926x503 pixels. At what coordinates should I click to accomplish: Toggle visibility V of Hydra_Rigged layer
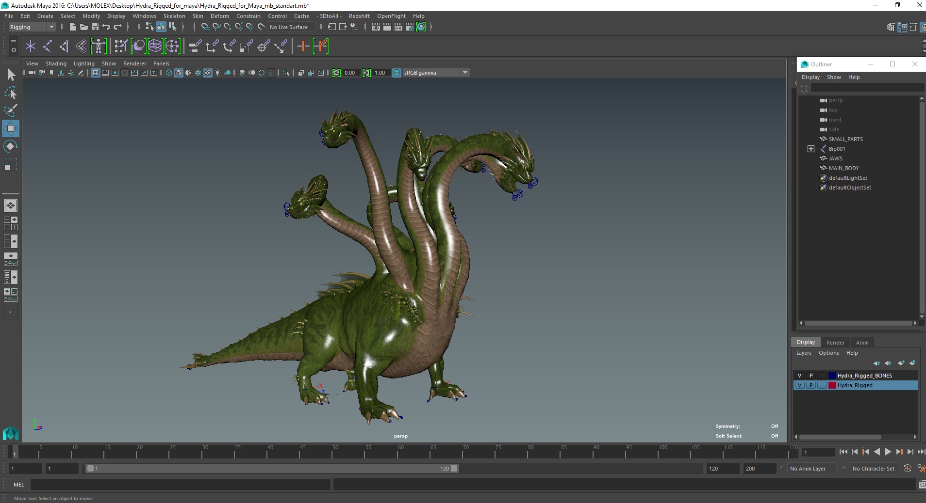(x=799, y=385)
